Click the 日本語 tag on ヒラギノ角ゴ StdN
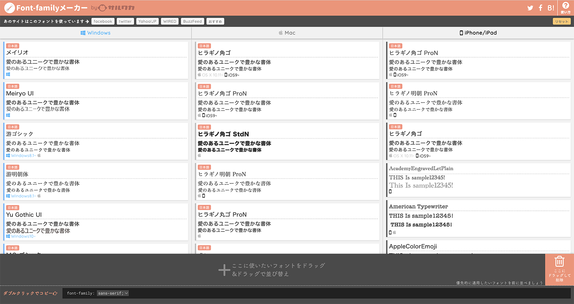This screenshot has height=304, width=574. (x=204, y=127)
